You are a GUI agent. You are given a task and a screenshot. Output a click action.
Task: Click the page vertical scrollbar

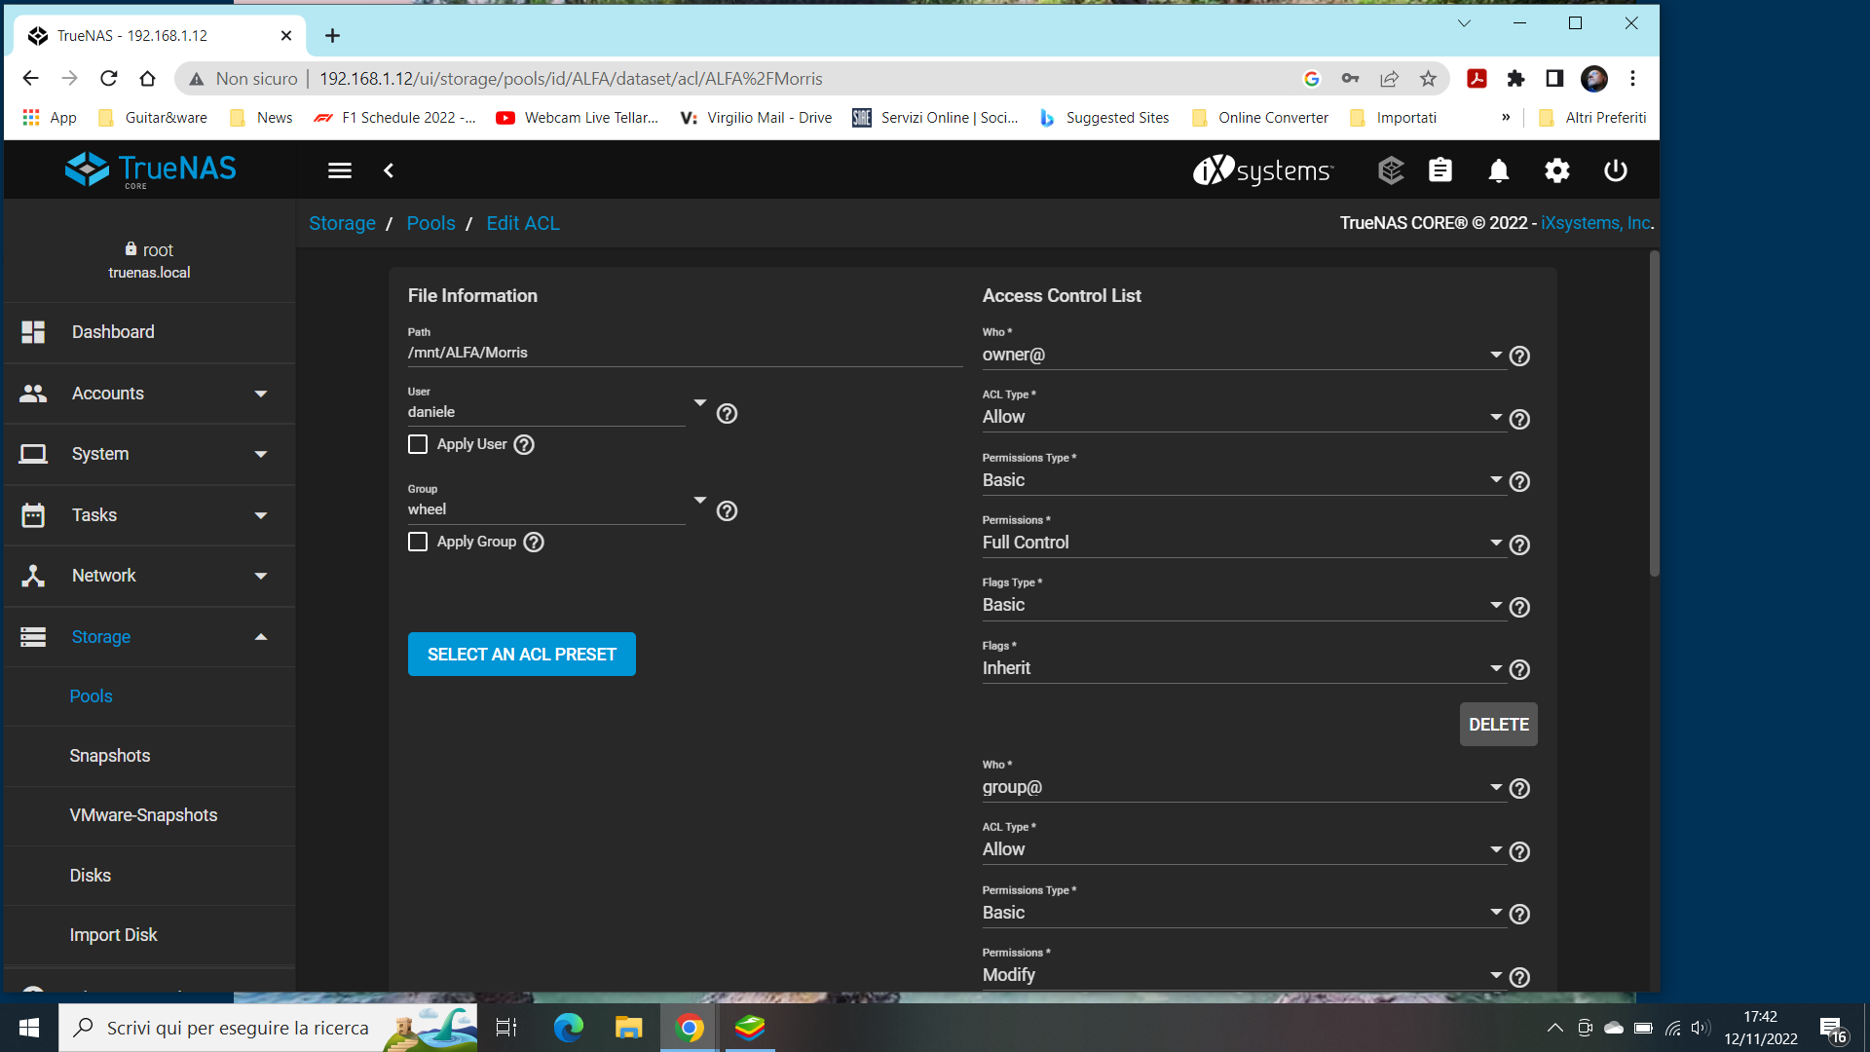[x=1654, y=414]
